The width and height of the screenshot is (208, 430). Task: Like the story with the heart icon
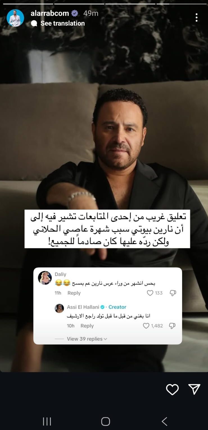click(x=172, y=390)
